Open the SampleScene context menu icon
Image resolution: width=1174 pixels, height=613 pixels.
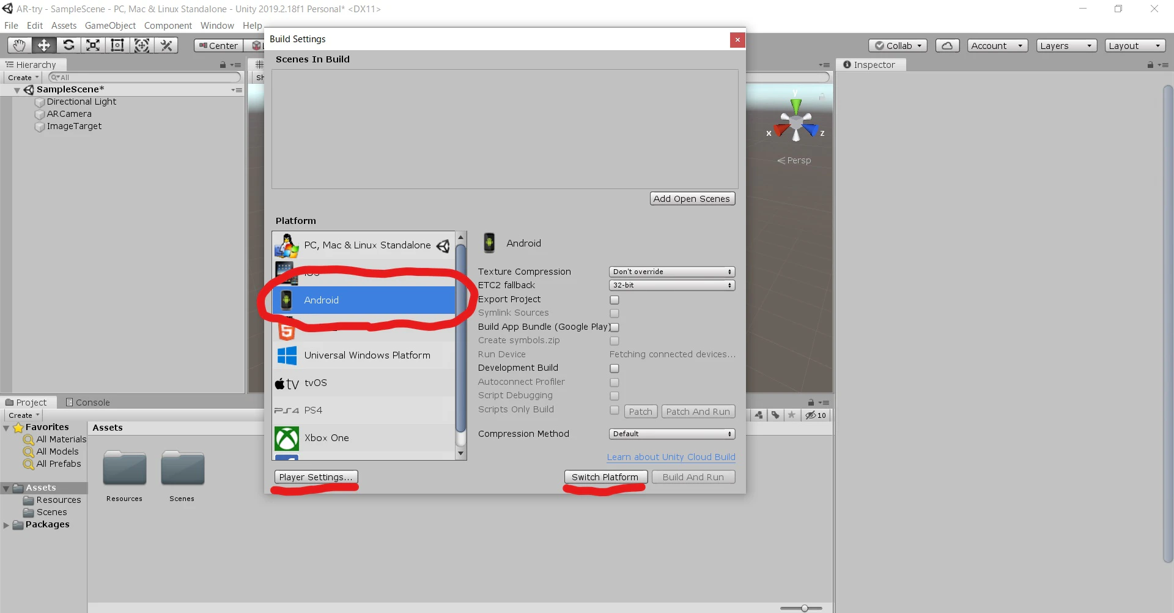[x=237, y=90]
